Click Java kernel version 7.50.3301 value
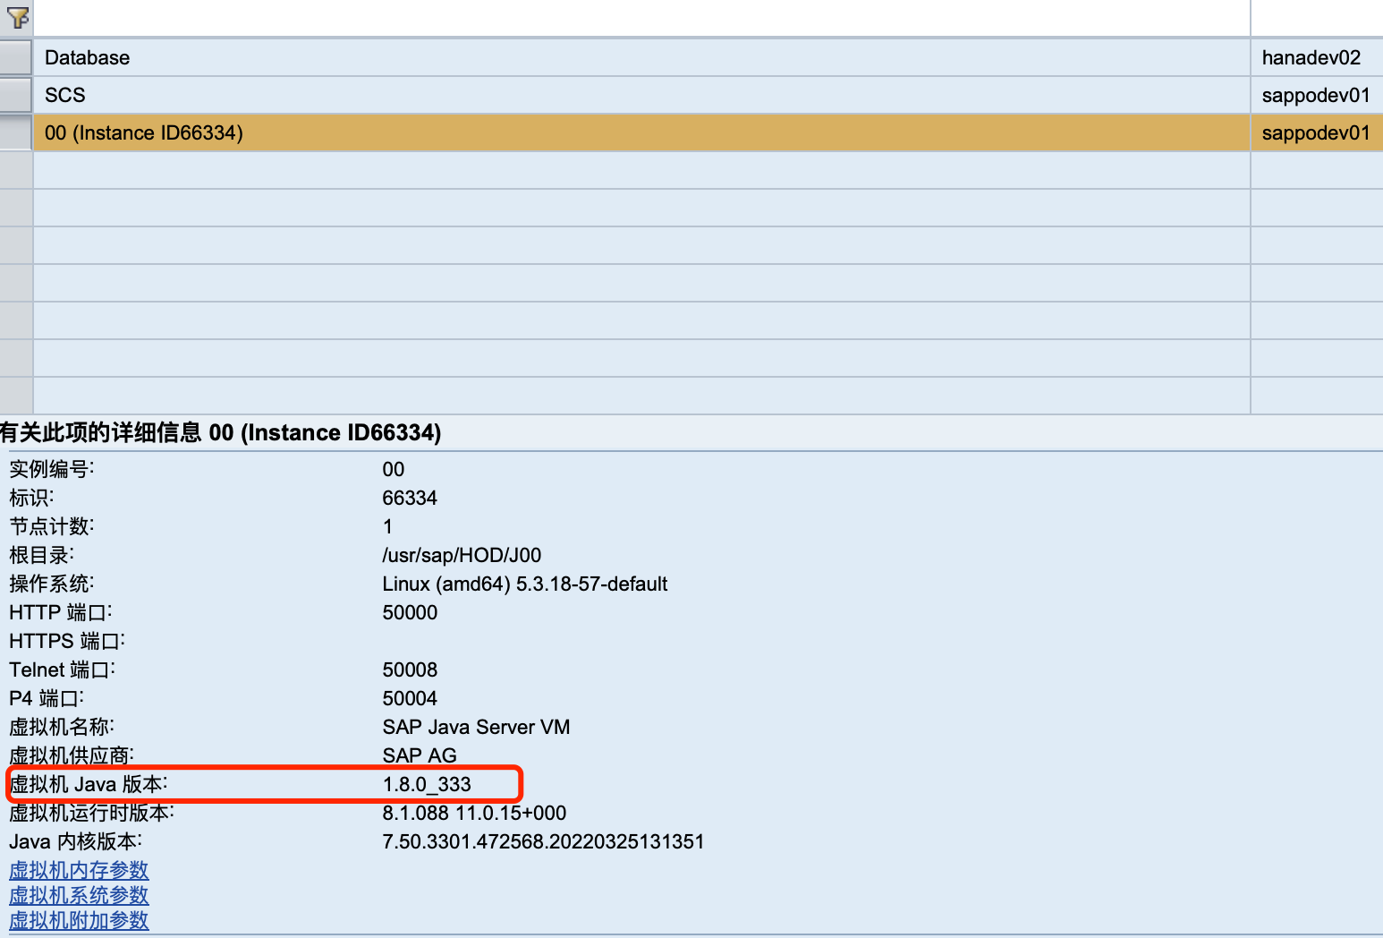 coord(543,841)
